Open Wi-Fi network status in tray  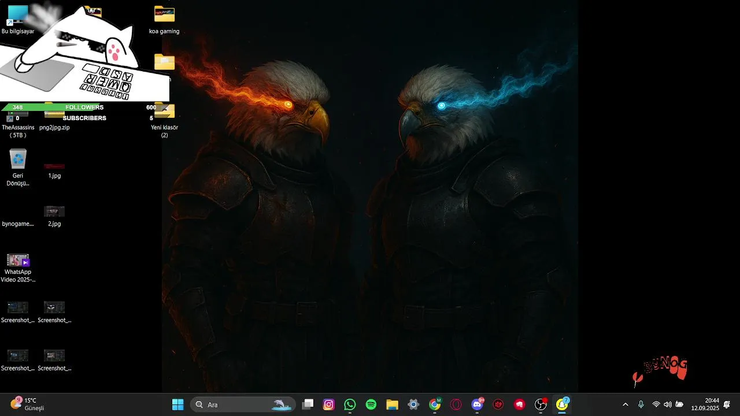(x=656, y=404)
